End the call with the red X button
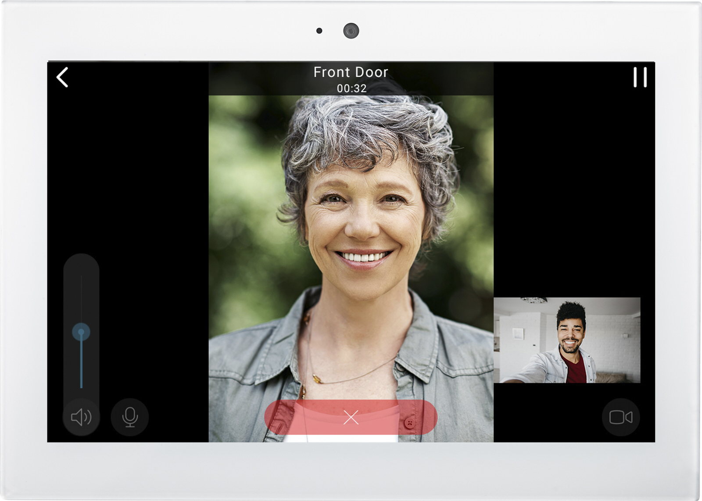This screenshot has width=702, height=501. (351, 417)
